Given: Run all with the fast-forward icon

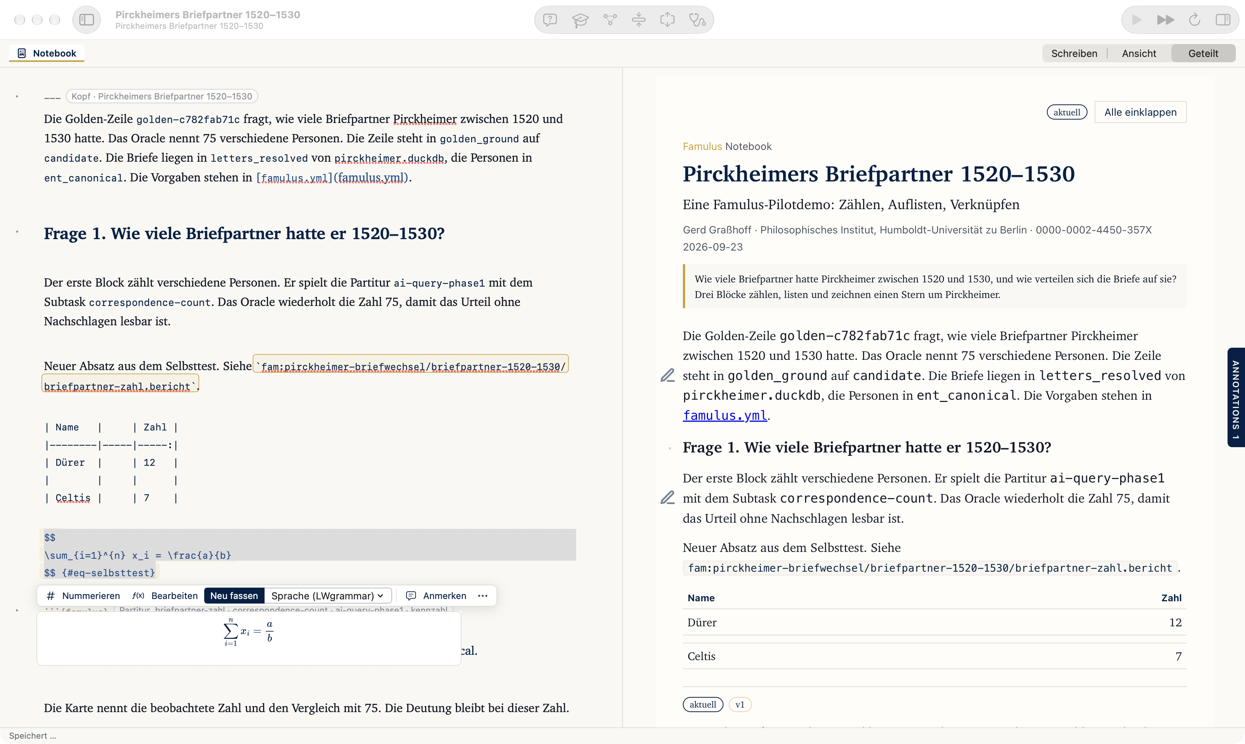Looking at the screenshot, I should (1165, 20).
